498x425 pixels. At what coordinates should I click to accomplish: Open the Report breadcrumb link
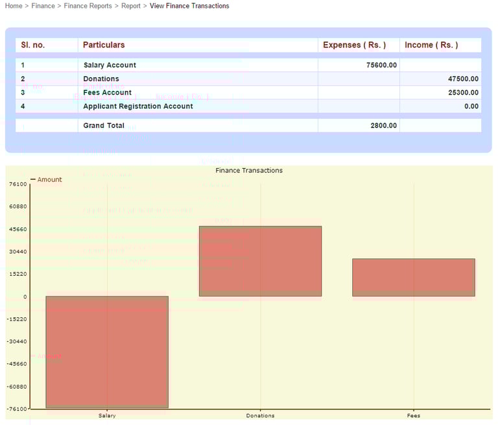131,6
